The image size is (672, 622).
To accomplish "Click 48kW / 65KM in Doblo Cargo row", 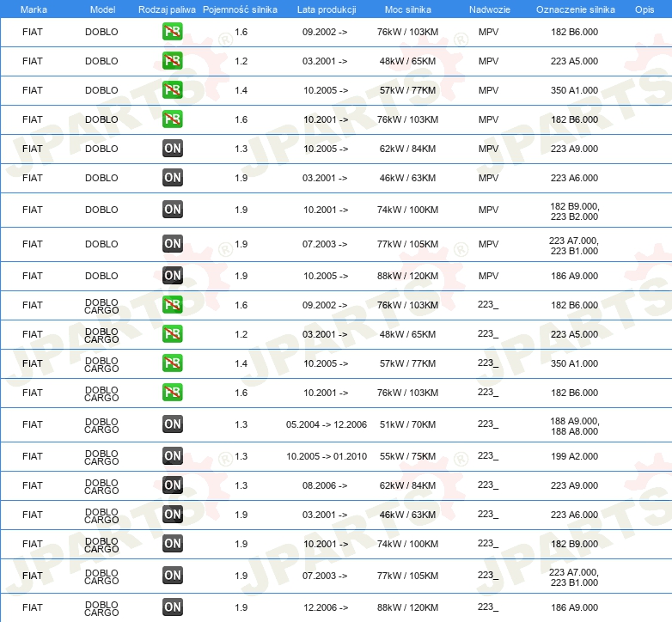I will 407,334.
